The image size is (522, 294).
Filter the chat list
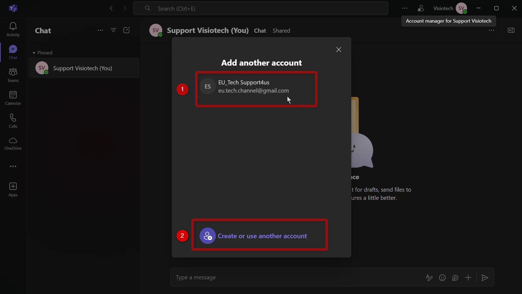(x=113, y=30)
